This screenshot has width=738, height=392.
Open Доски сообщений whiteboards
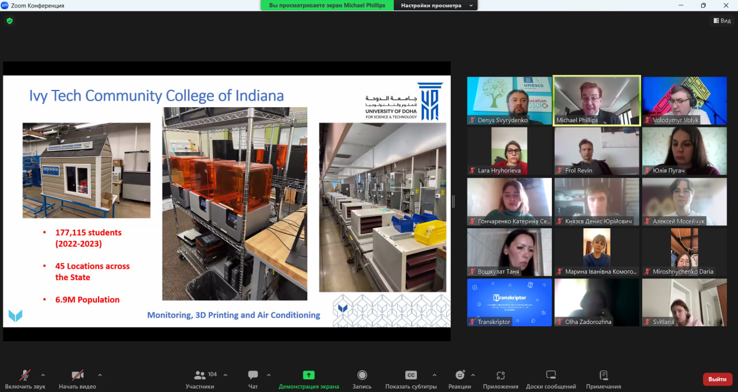[x=551, y=375]
